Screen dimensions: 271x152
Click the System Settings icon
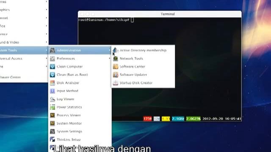coord(53,131)
